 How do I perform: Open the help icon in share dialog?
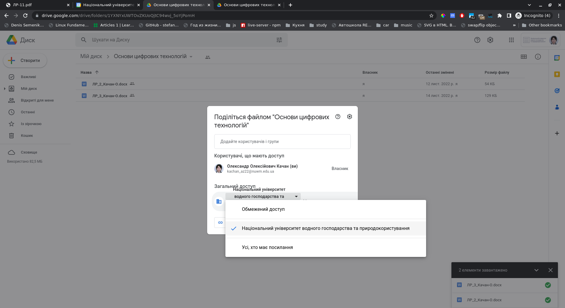(x=338, y=117)
